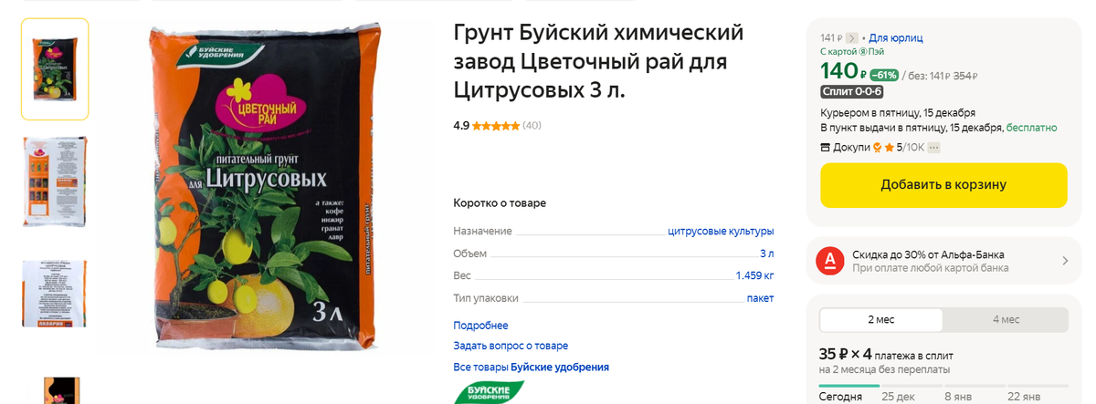The image size is (1096, 404).
Task: Click the seller rating star icon
Action: (889, 147)
